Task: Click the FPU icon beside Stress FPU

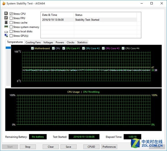Action: pyautogui.click(x=6, y=18)
